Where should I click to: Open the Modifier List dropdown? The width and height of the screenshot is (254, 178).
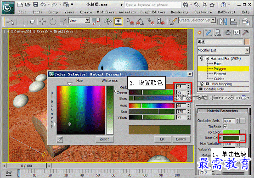pyautogui.click(x=247, y=50)
